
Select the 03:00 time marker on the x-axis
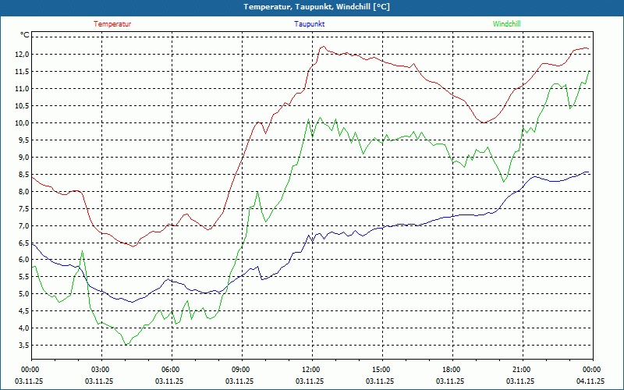point(101,370)
